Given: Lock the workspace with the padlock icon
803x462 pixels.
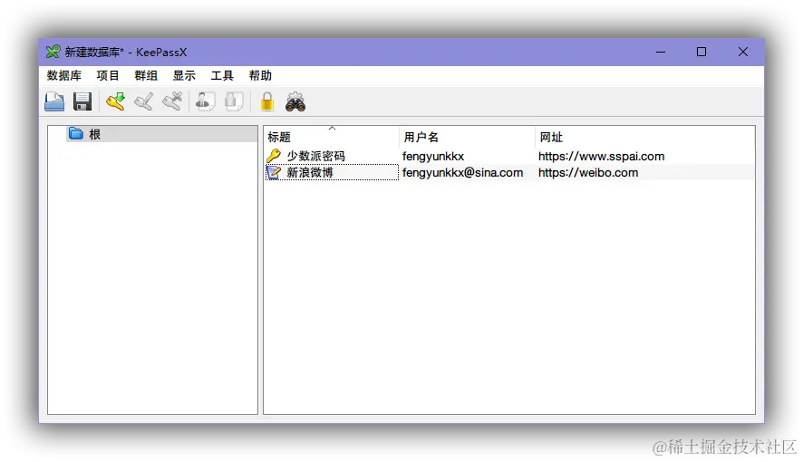Looking at the screenshot, I should pos(266,101).
